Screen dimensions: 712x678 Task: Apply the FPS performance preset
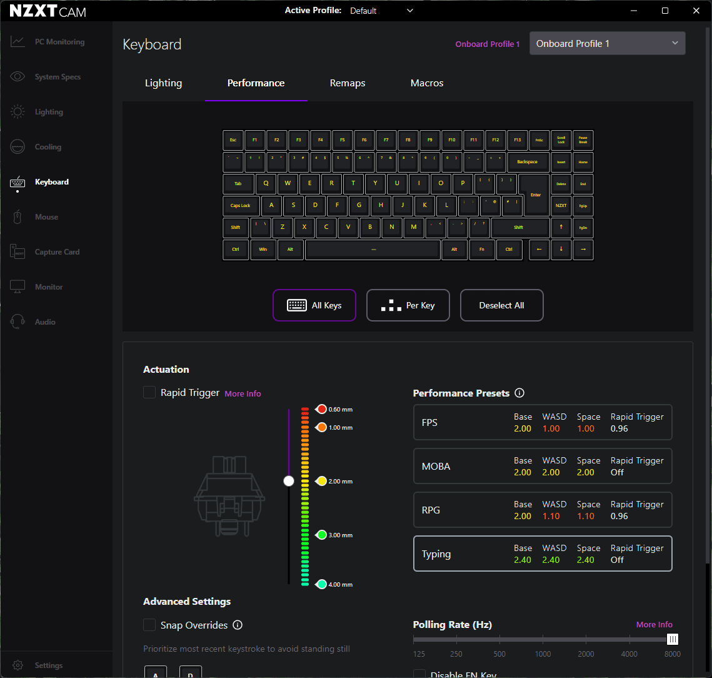(543, 422)
